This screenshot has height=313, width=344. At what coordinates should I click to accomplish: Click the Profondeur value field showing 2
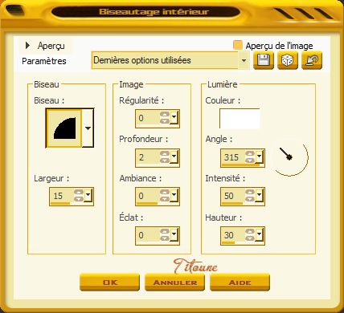pyautogui.click(x=147, y=157)
